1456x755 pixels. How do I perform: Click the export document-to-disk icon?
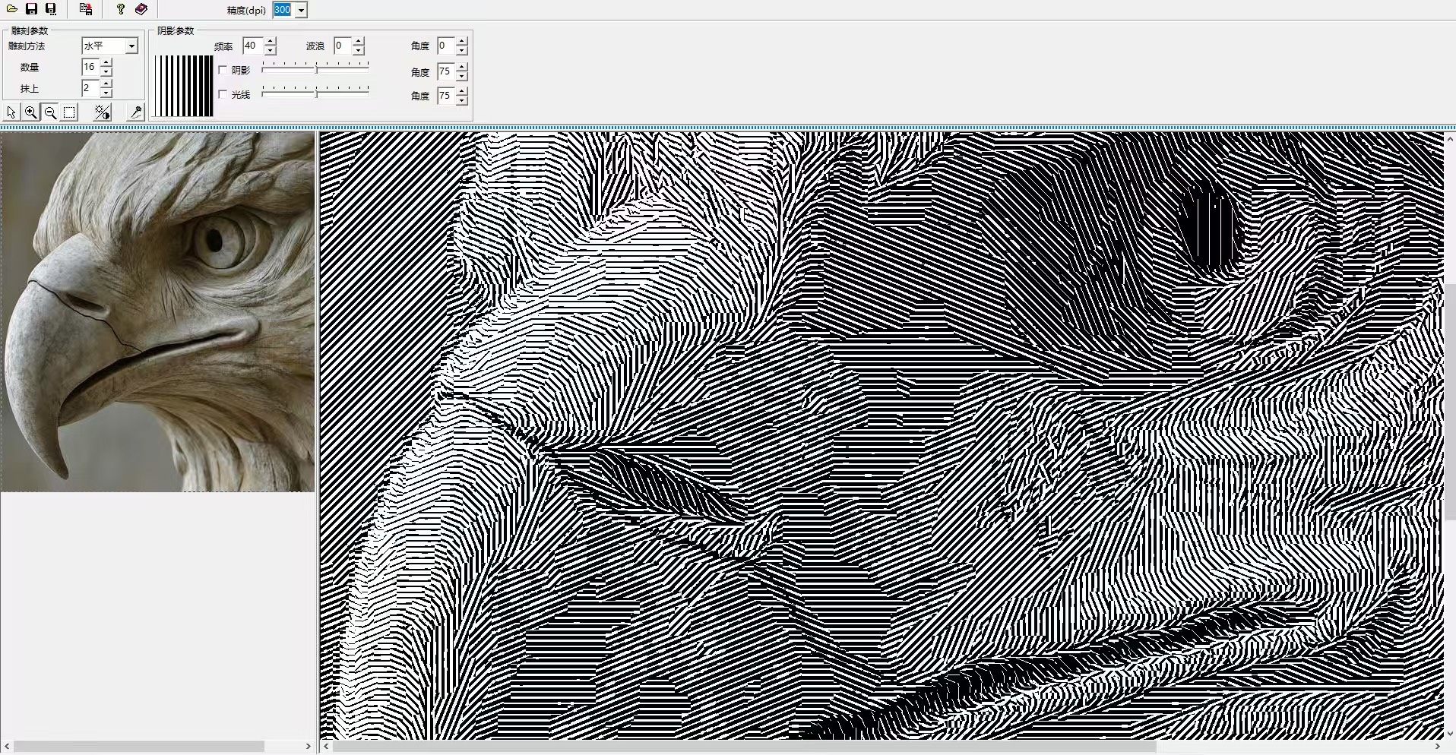tap(86, 9)
